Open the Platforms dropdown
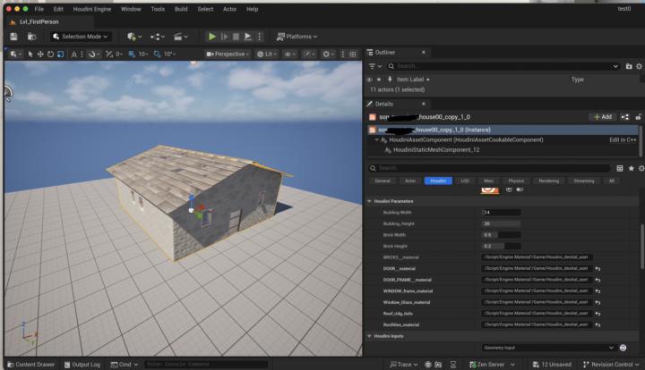This screenshot has width=645, height=370. pos(297,37)
